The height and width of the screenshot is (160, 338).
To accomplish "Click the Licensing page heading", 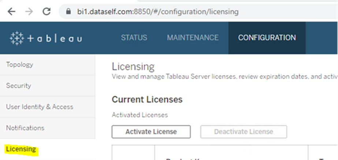I will pos(133,67).
